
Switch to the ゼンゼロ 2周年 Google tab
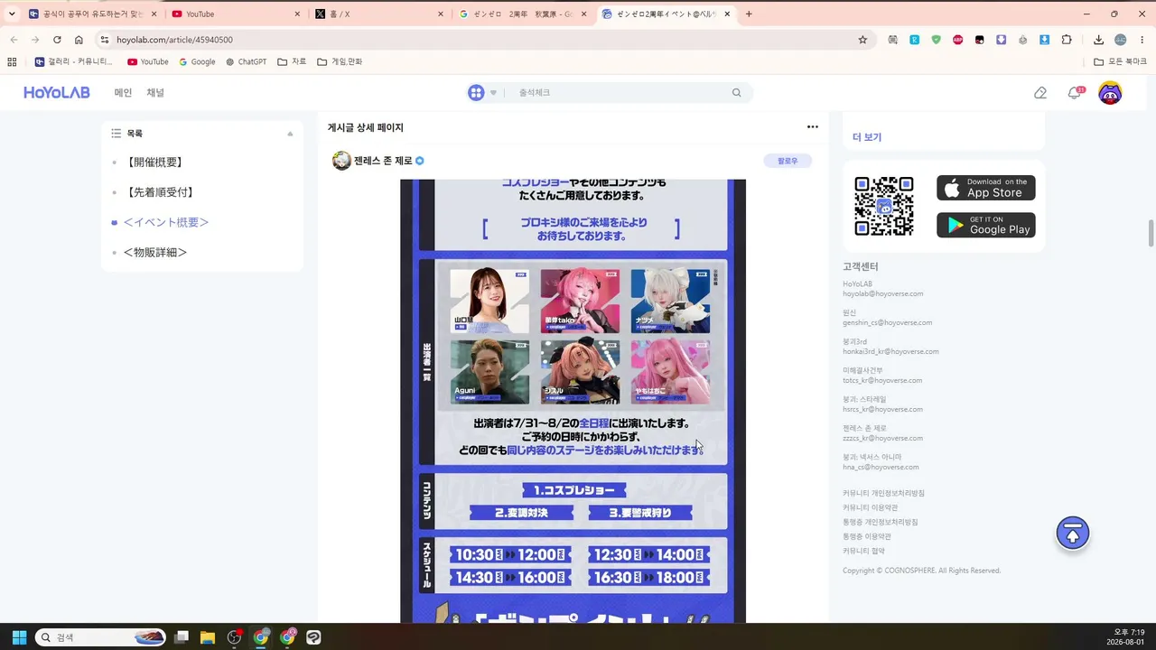523,14
